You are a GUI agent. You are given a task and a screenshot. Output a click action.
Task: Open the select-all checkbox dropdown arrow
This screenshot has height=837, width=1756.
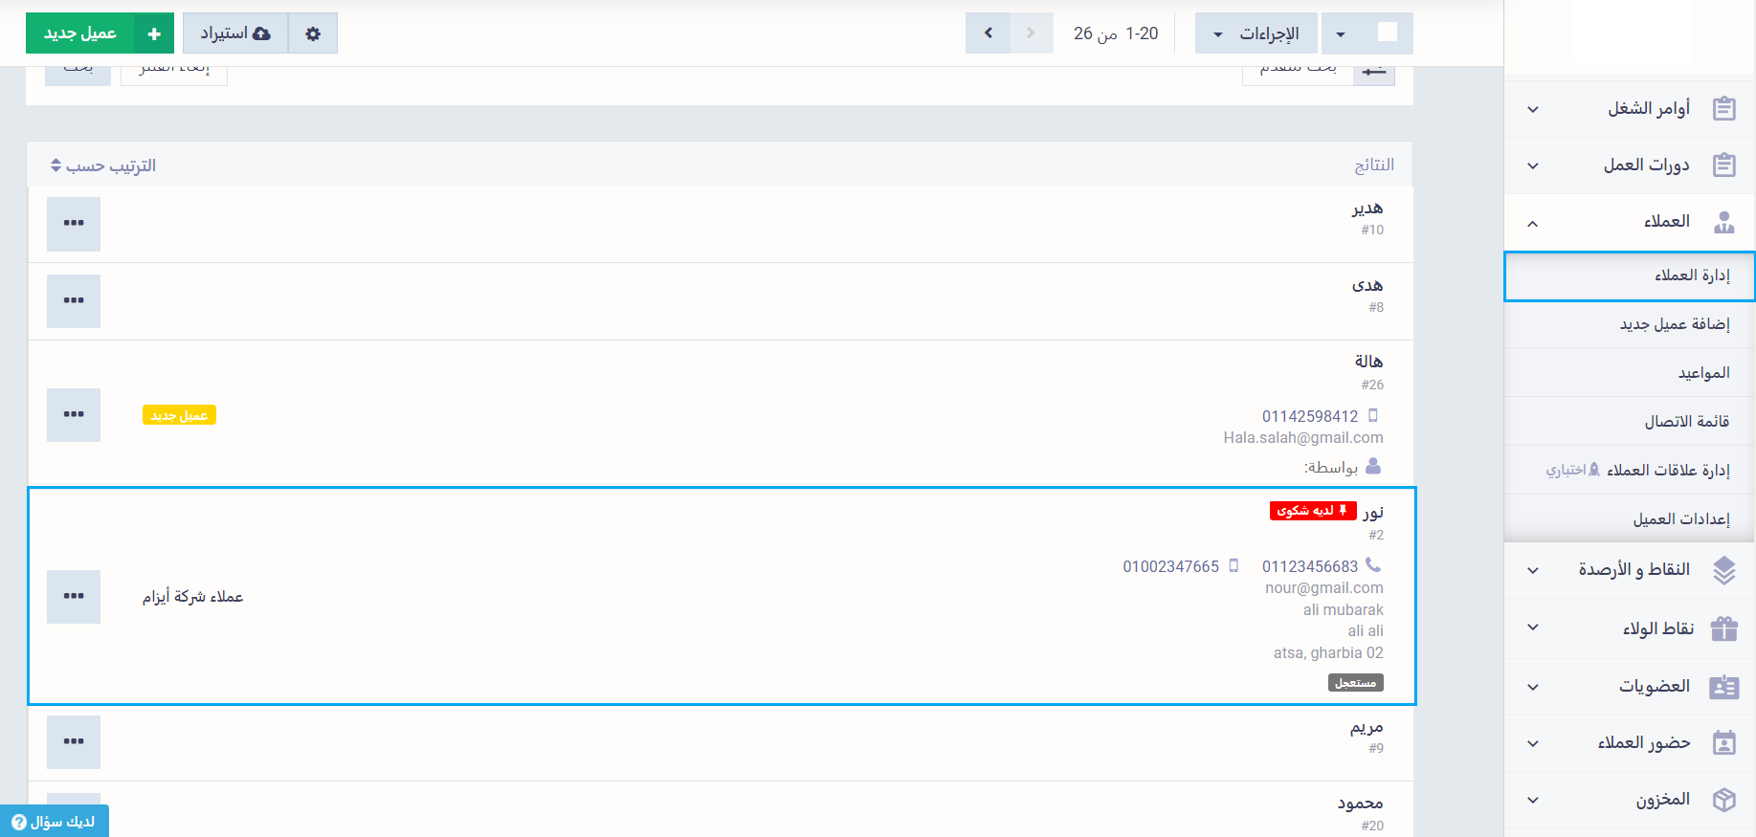pyautogui.click(x=1341, y=34)
